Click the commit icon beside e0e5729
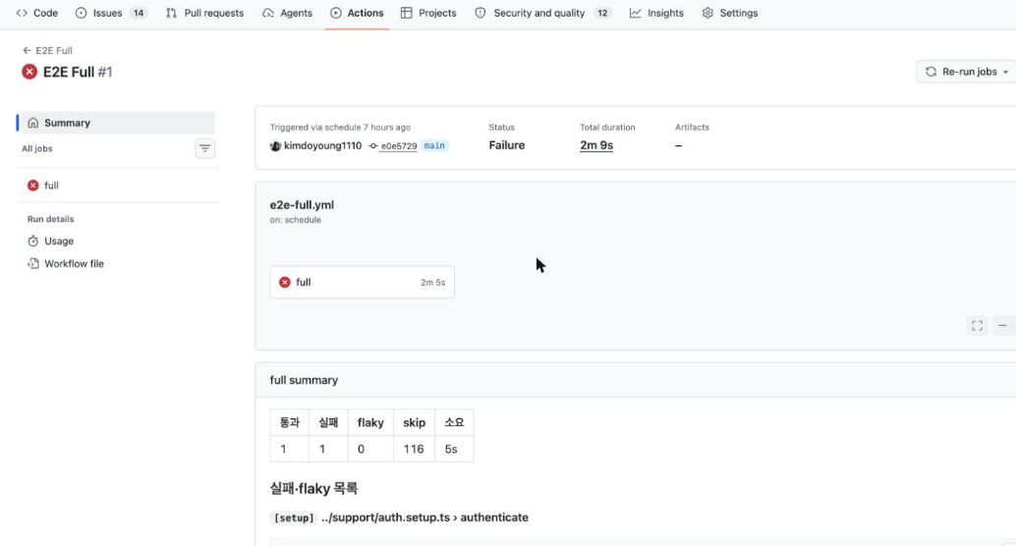The height and width of the screenshot is (546, 1016). tap(373, 146)
